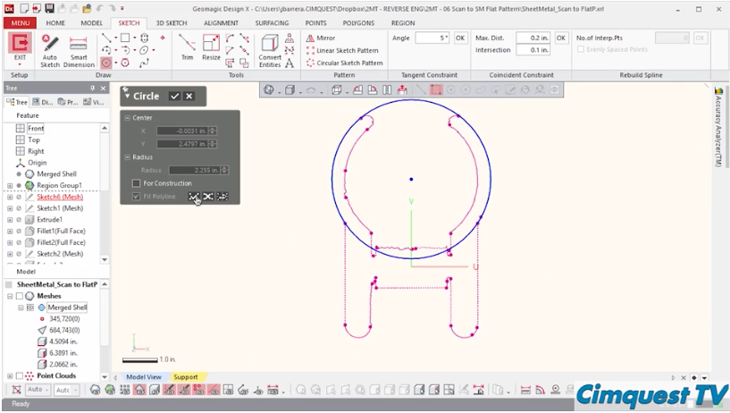This screenshot has height=413, width=730.
Task: Toggle visibility of Fillet1(Full Face)
Action: pyautogui.click(x=19, y=231)
